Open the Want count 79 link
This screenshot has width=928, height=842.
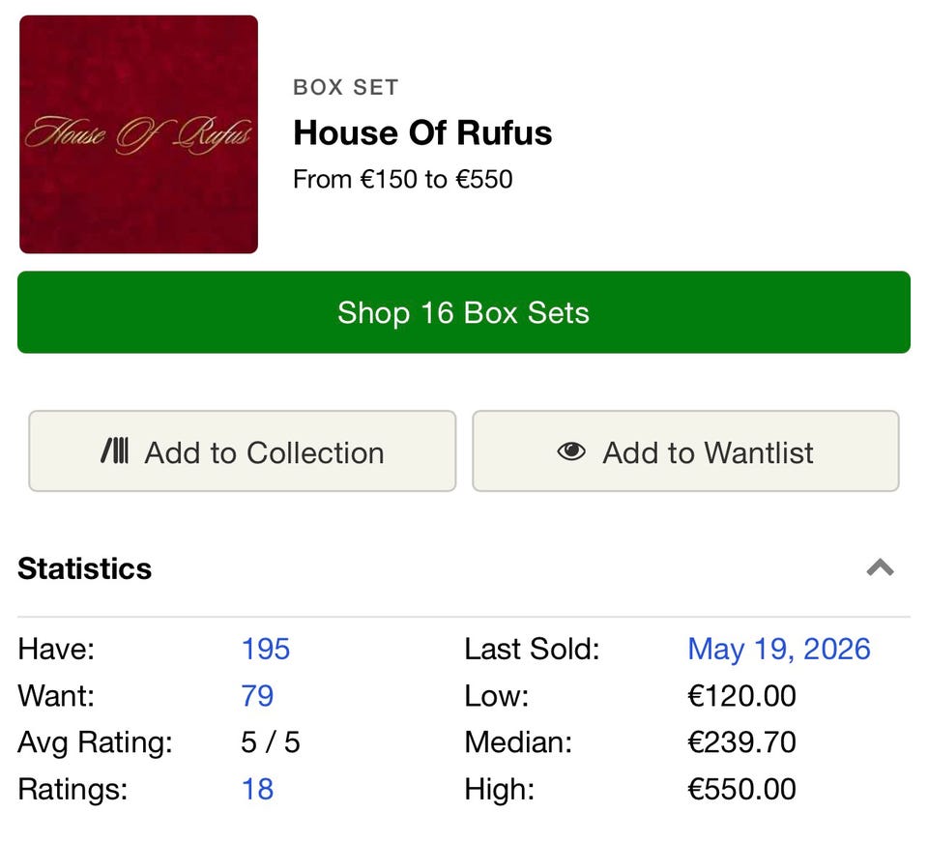point(257,695)
